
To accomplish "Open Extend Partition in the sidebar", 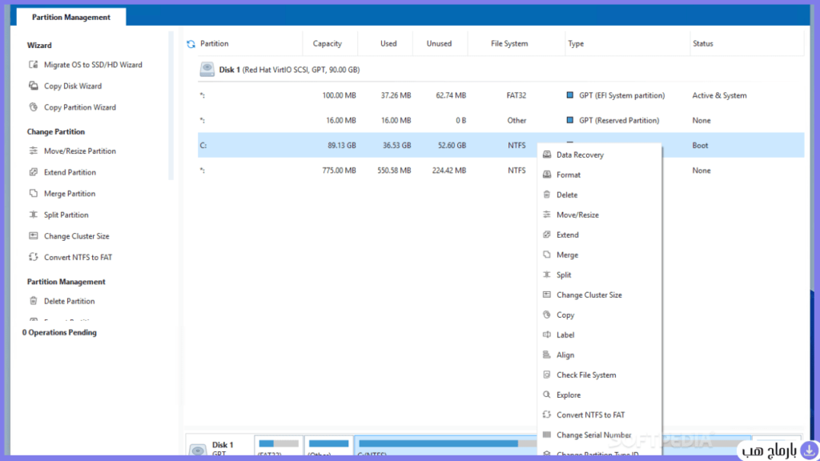I will click(x=69, y=172).
